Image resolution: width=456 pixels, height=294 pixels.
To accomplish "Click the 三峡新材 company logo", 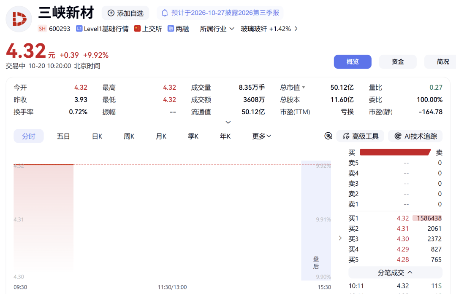I will click(19, 19).
